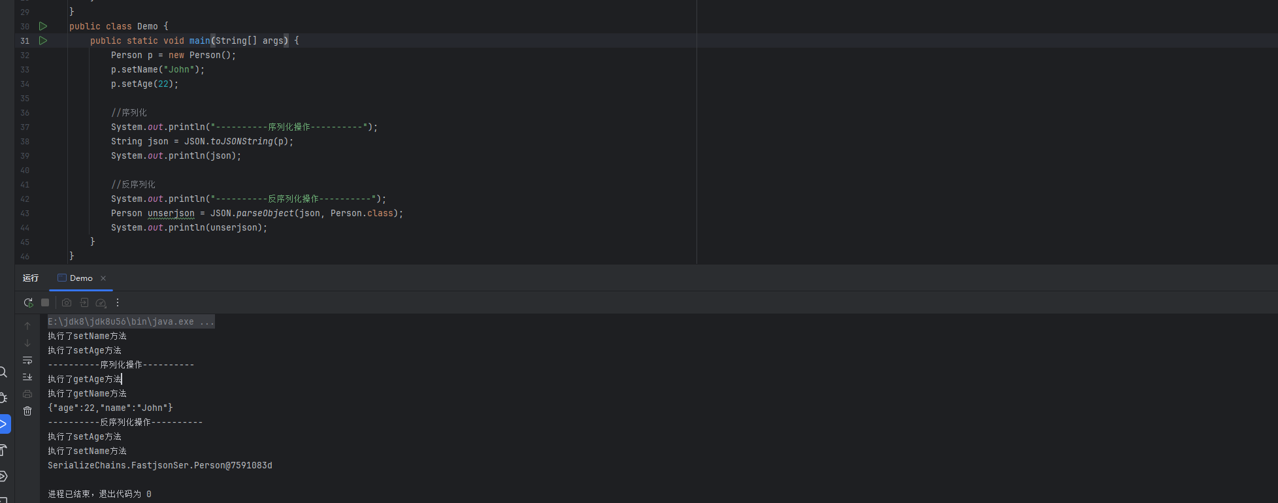Open the Build hammer tool window
Viewport: 1278px width, 503px height.
coord(3,449)
